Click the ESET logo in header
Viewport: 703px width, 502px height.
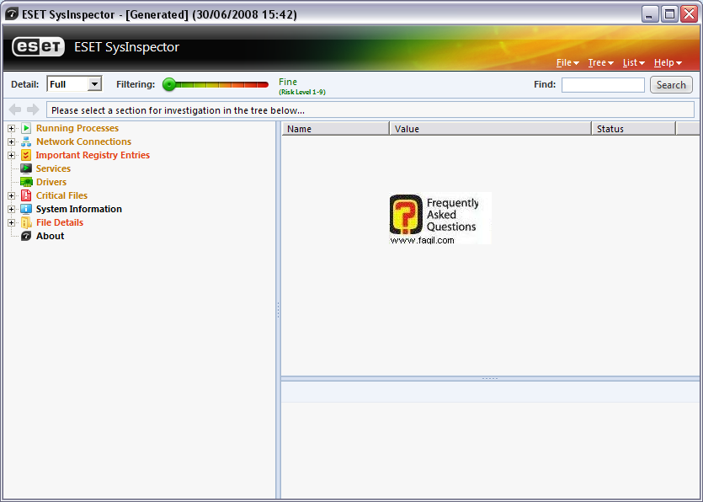point(38,46)
